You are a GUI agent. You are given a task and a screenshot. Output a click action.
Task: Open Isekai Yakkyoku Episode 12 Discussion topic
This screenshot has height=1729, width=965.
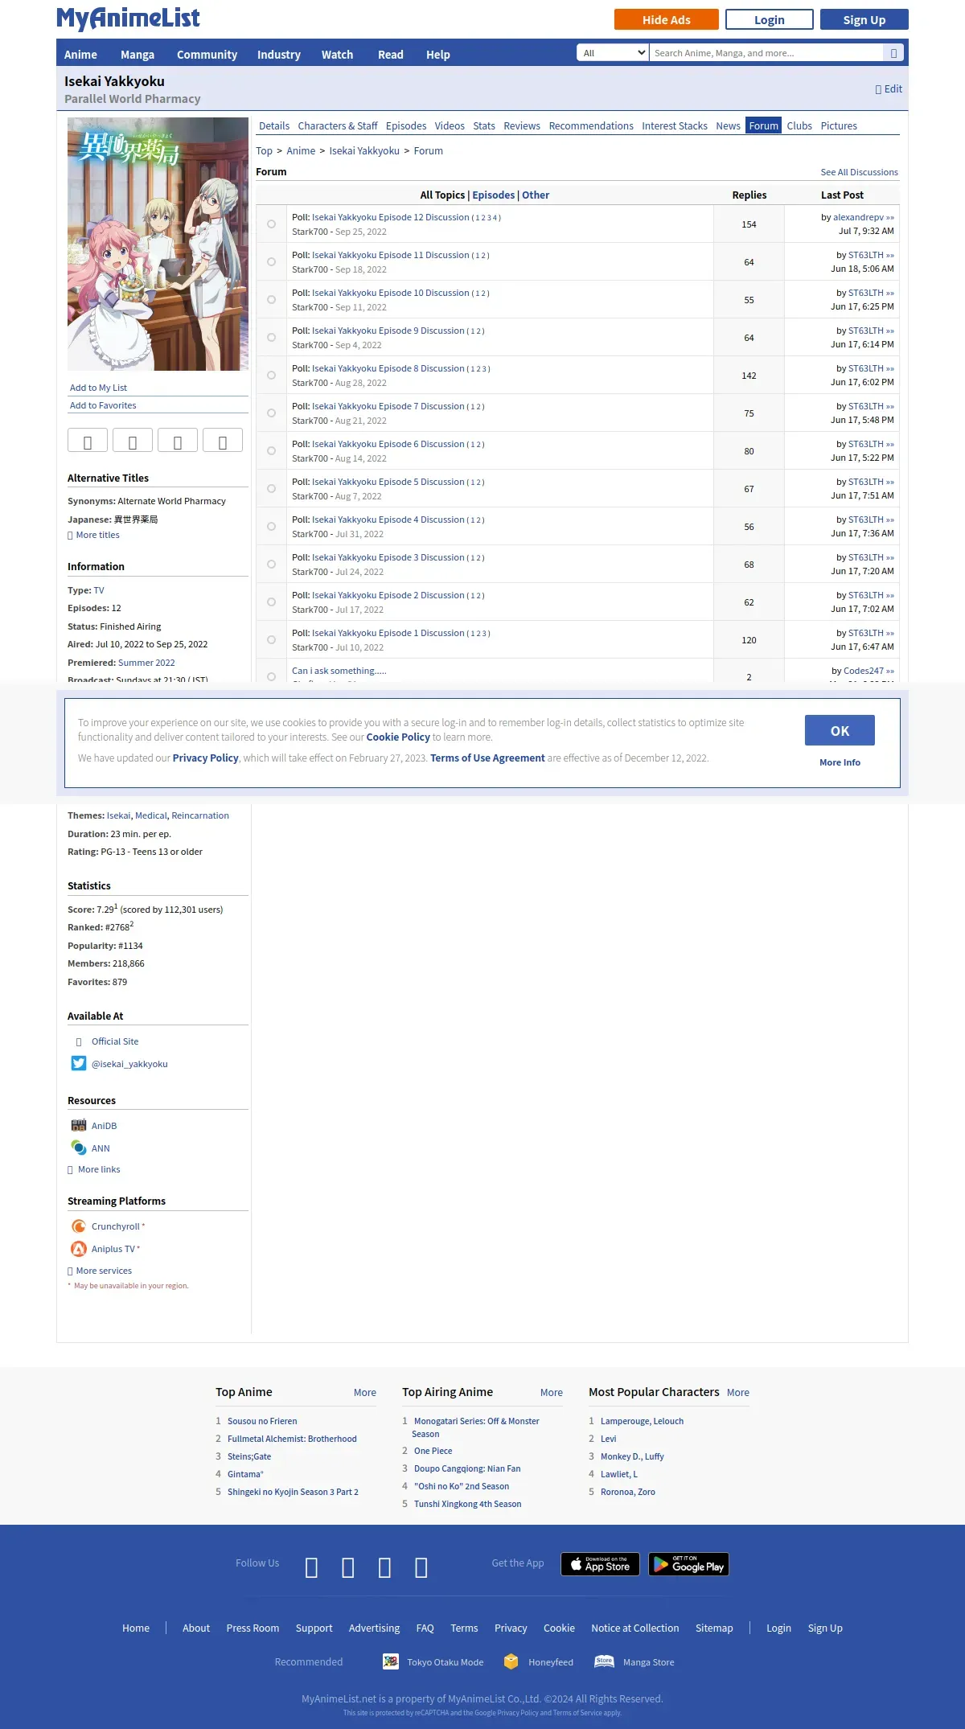tap(390, 217)
